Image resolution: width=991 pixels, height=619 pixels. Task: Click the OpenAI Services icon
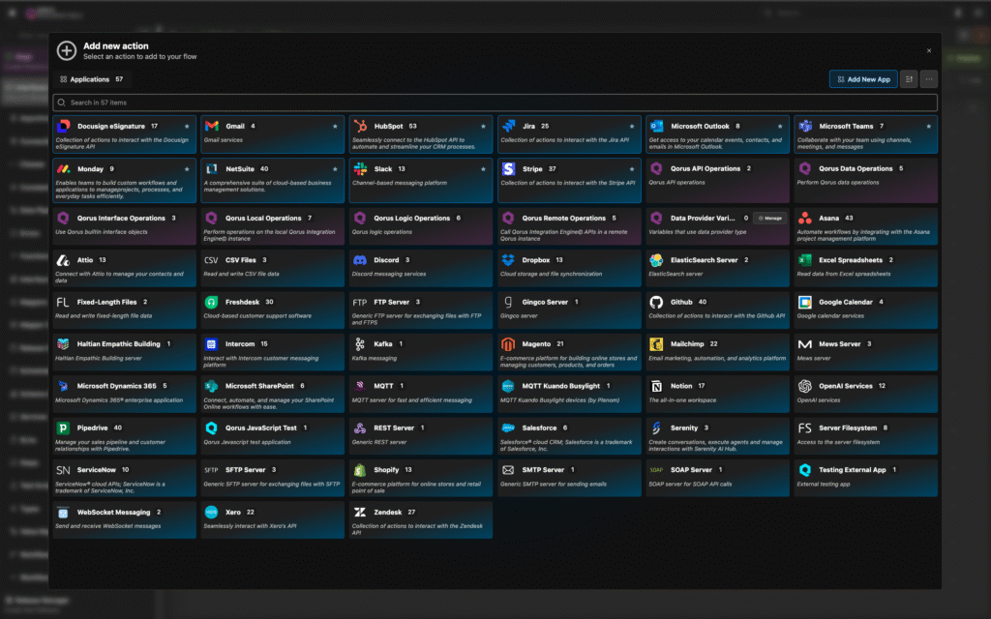[805, 386]
